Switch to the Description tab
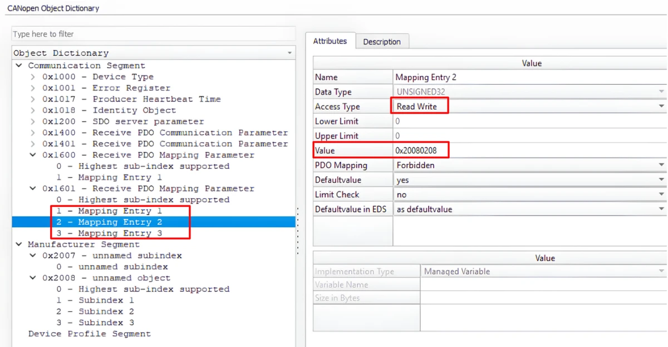Screen dimensions: 668x347 (x=381, y=42)
